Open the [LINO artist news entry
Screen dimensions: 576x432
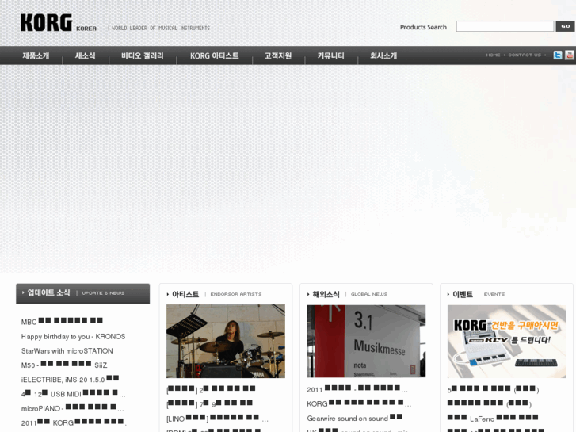click(x=217, y=419)
